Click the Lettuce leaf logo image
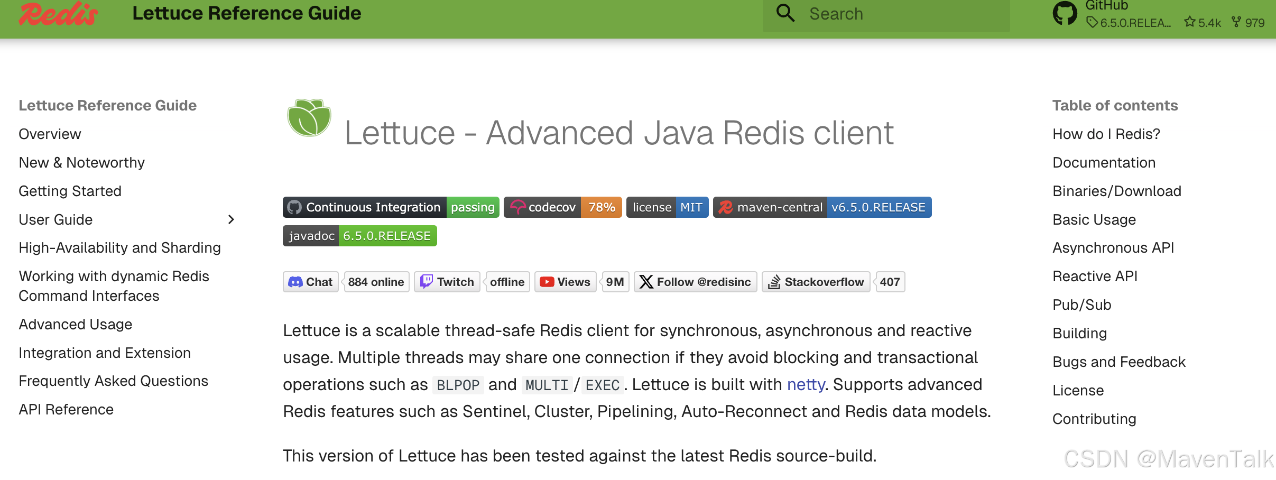 [309, 117]
